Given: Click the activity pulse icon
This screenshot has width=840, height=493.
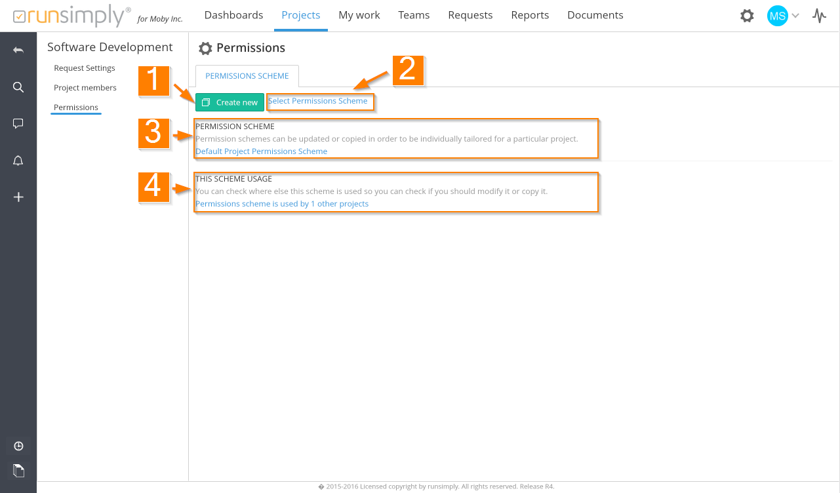Looking at the screenshot, I should 819,16.
